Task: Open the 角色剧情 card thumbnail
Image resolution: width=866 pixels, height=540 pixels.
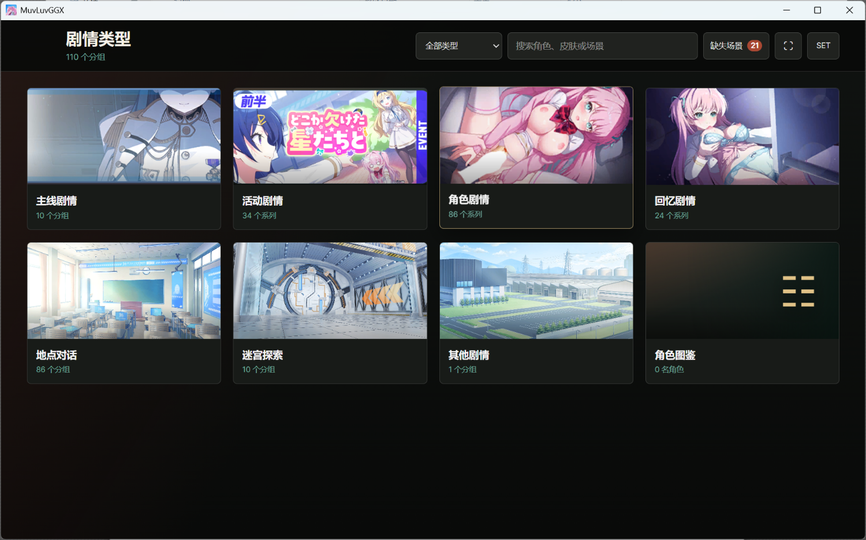Action: [x=536, y=136]
